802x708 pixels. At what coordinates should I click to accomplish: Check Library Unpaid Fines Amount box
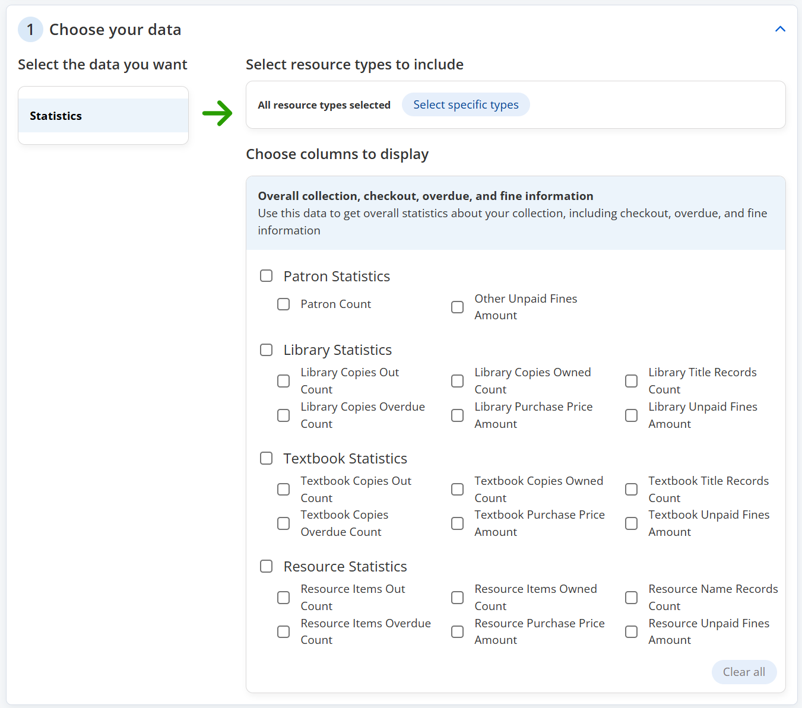pyautogui.click(x=632, y=415)
